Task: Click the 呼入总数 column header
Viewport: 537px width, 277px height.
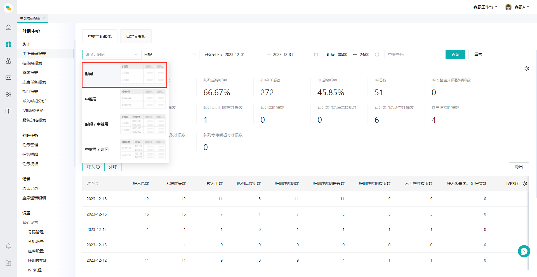Action: click(x=141, y=183)
